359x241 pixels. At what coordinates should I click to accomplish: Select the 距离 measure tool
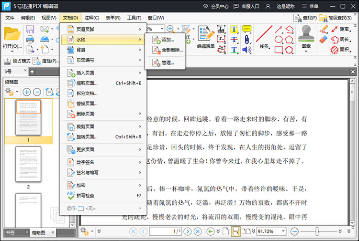(341, 29)
